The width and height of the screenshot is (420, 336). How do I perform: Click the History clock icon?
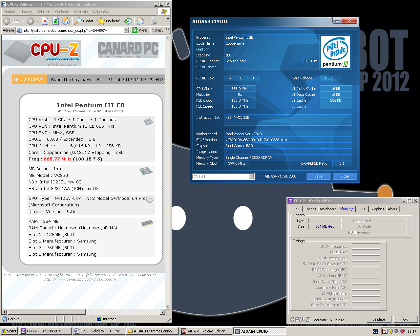[x=128, y=21]
